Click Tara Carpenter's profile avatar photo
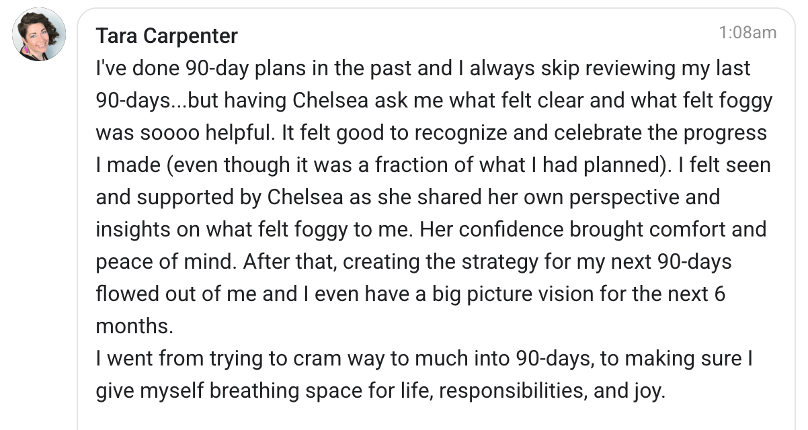 39,35
